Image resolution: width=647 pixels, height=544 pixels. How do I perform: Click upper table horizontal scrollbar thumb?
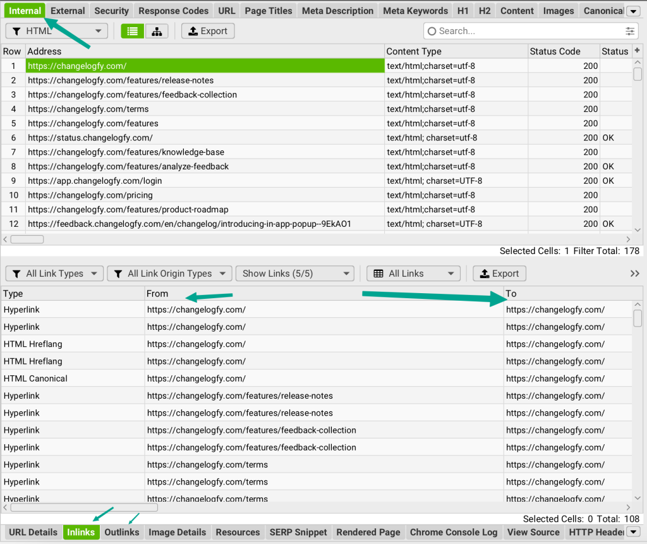click(x=27, y=239)
